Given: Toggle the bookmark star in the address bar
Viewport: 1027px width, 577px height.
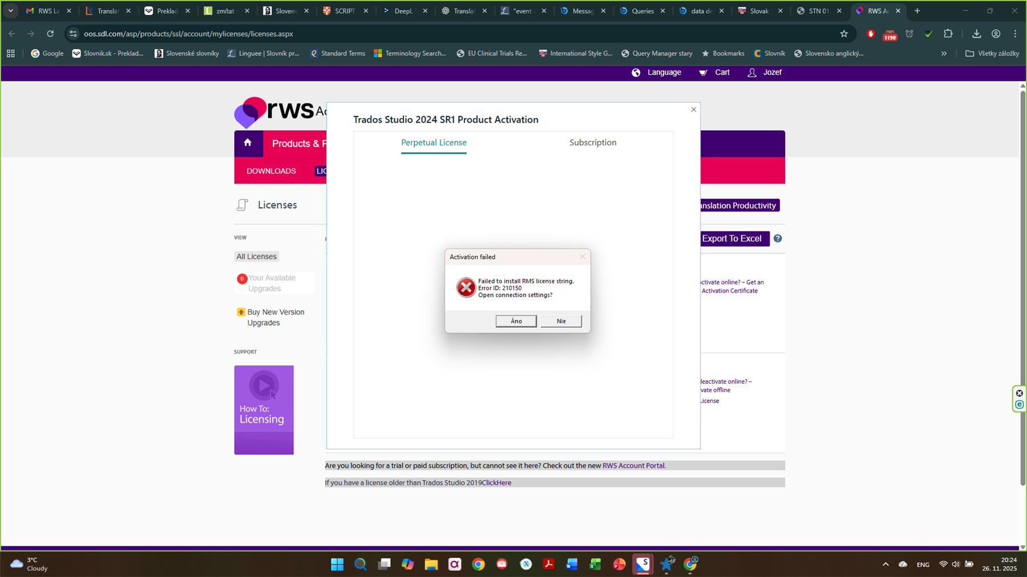Looking at the screenshot, I should (844, 34).
